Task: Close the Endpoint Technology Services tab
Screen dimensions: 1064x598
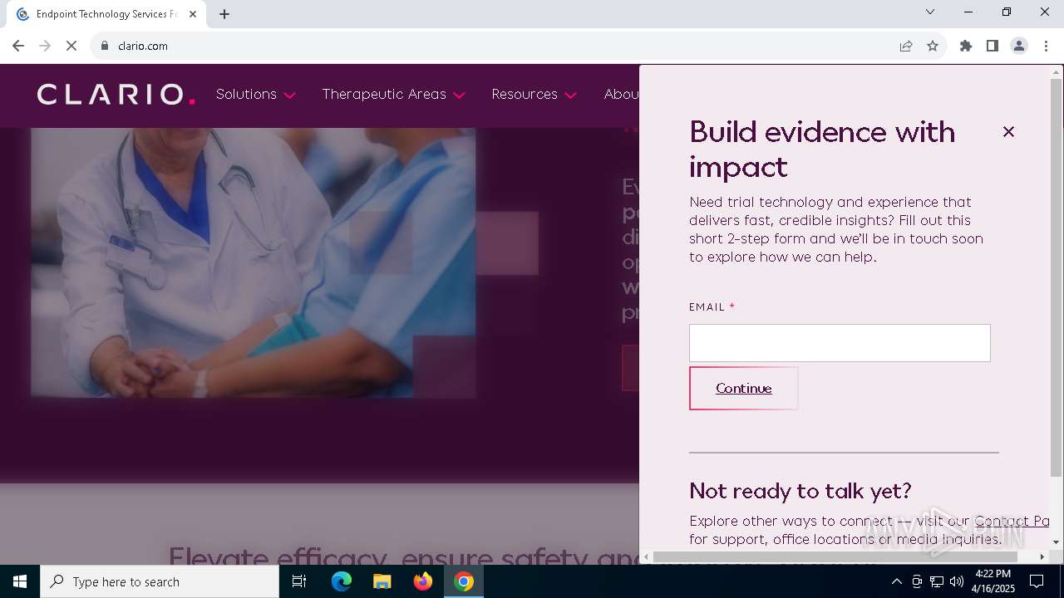Action: (193, 14)
